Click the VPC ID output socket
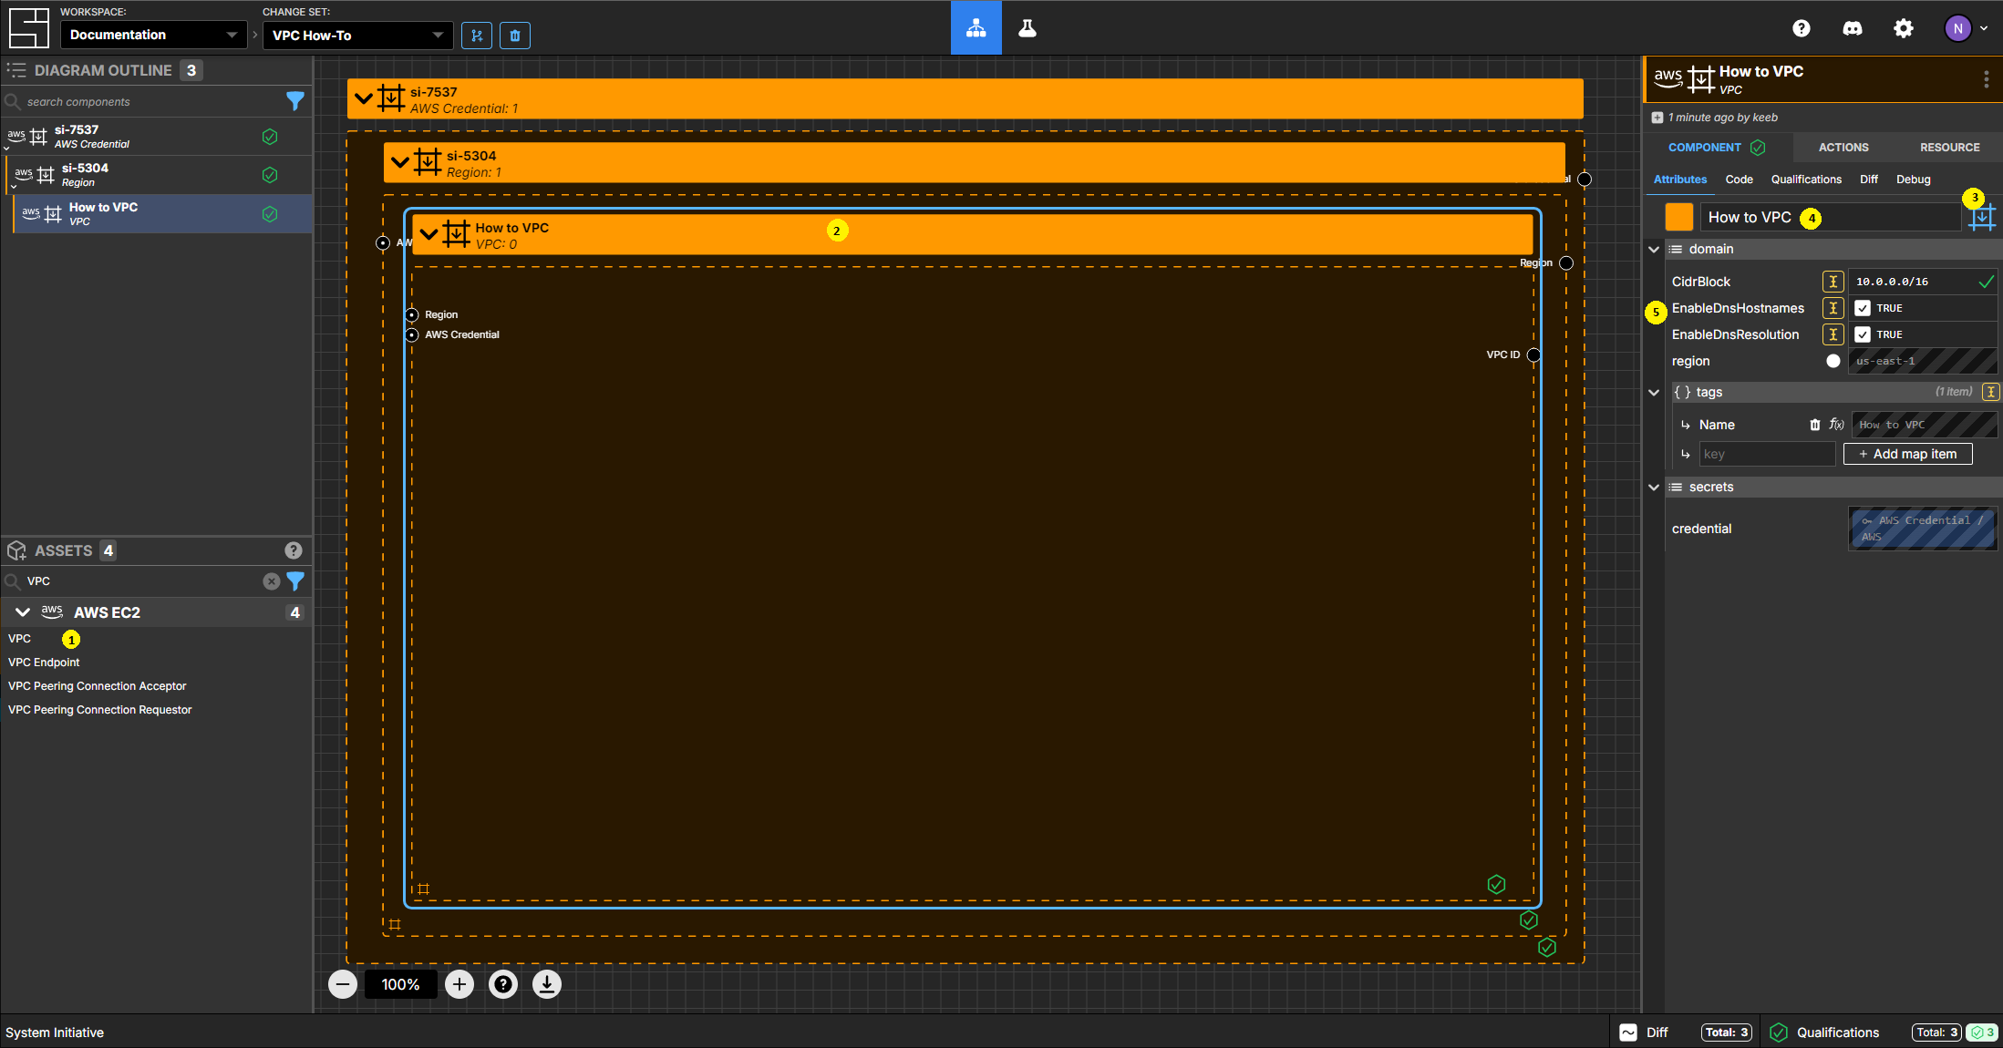 click(x=1533, y=354)
